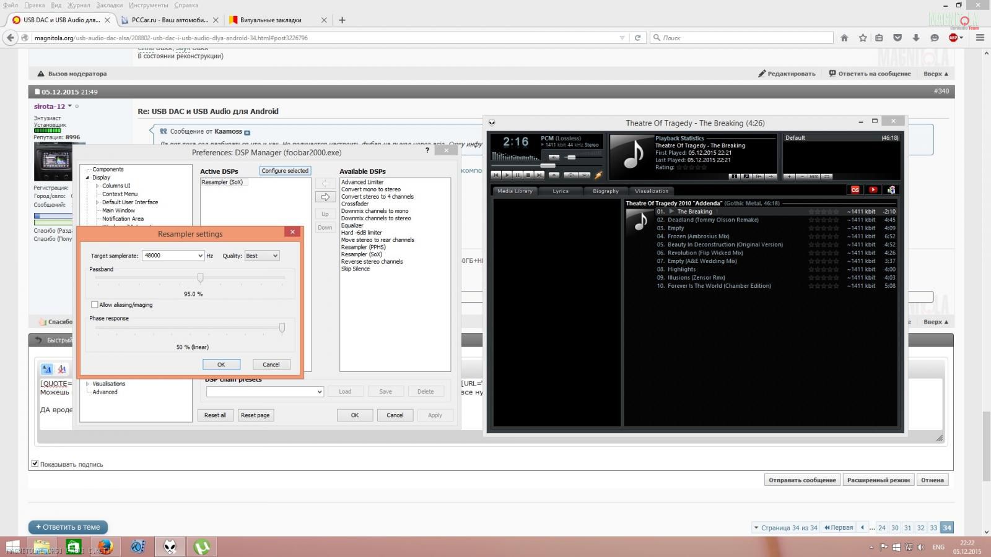
Task: Go to forum page 33
Action: (x=933, y=528)
